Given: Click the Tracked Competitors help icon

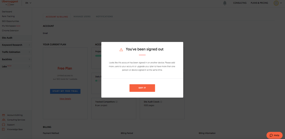Looking at the screenshot, I should pos(117,102).
